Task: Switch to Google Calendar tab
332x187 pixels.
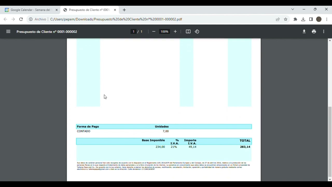Action: pyautogui.click(x=31, y=10)
